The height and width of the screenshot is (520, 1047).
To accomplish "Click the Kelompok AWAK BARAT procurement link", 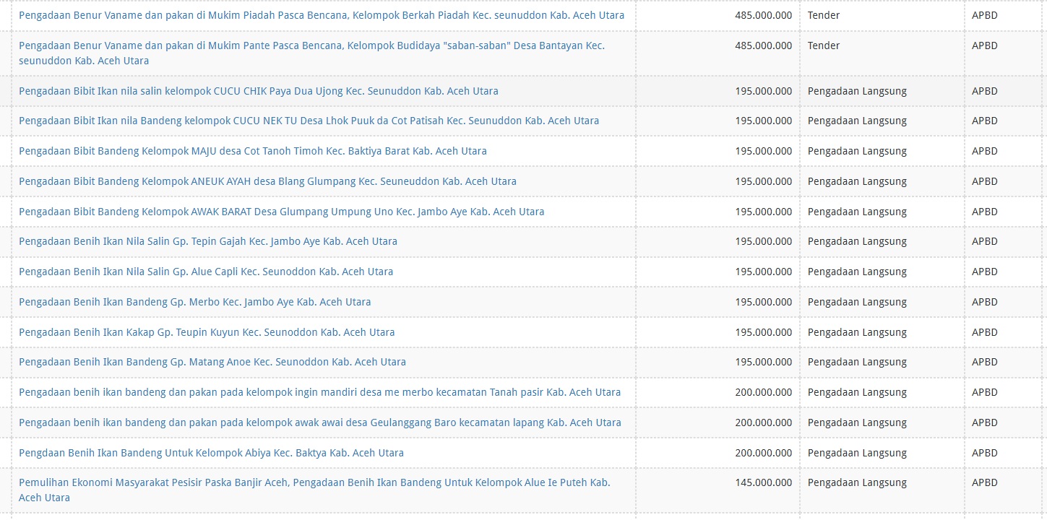I will [281, 212].
